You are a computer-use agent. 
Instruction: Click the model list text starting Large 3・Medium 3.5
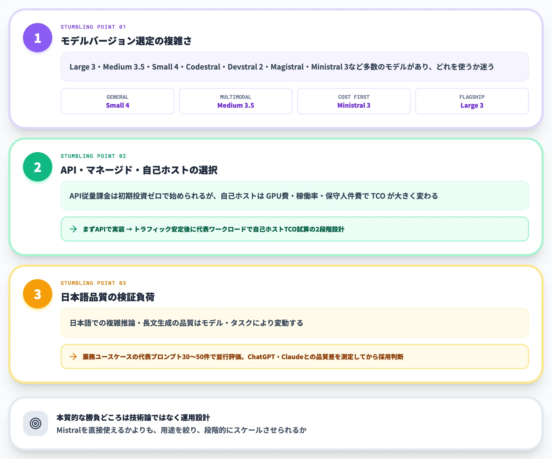[282, 67]
